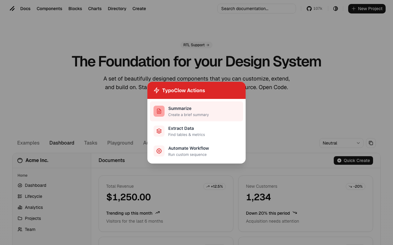This screenshot has width=393, height=245.
Task: Click the lightning bolt icon in TypoClow header
Action: click(x=157, y=90)
